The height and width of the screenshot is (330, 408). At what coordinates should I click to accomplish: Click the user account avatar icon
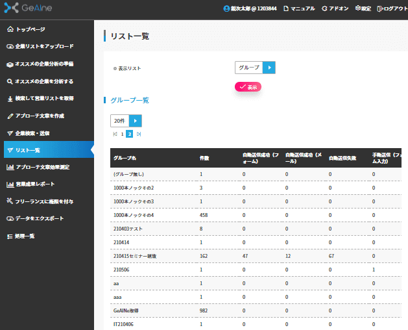click(x=226, y=8)
